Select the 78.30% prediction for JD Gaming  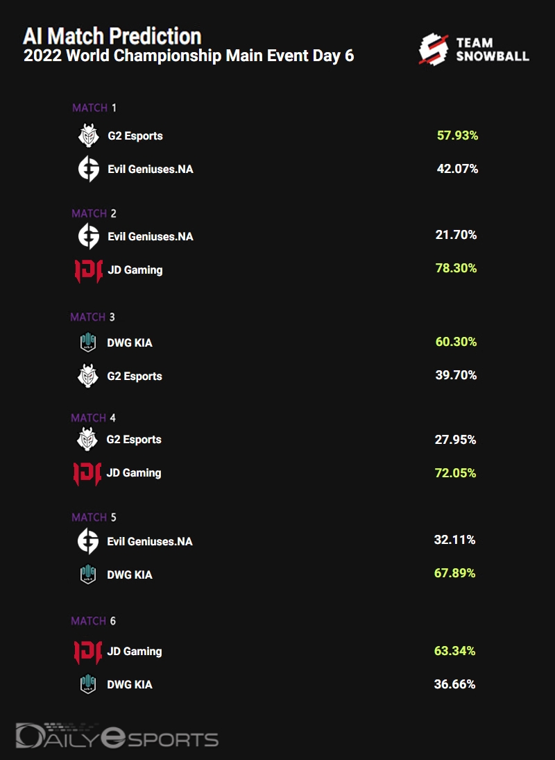tap(456, 268)
